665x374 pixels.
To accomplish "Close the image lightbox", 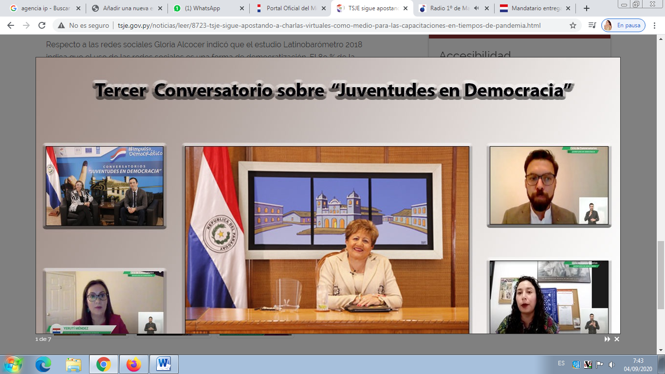I will click(x=617, y=339).
